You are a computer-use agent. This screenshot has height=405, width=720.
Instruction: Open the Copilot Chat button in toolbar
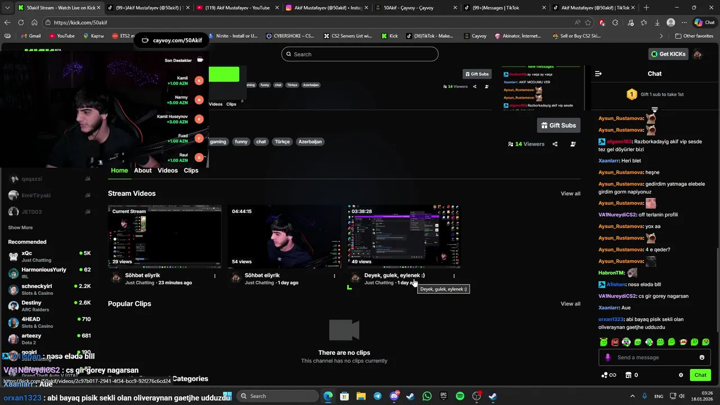point(704,22)
